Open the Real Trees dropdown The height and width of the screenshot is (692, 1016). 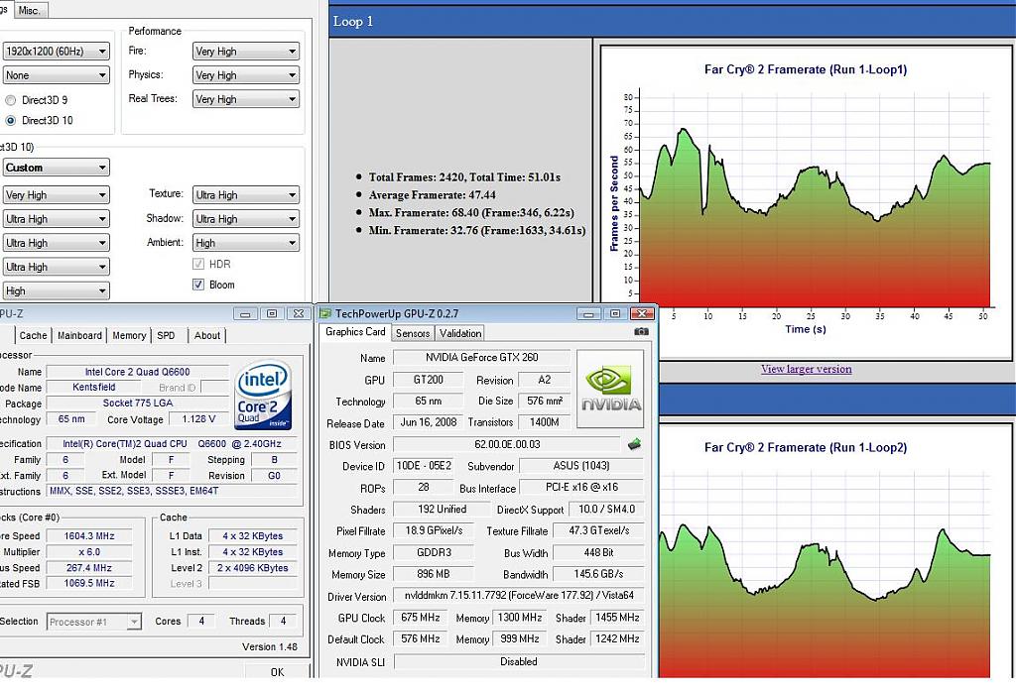(246, 99)
